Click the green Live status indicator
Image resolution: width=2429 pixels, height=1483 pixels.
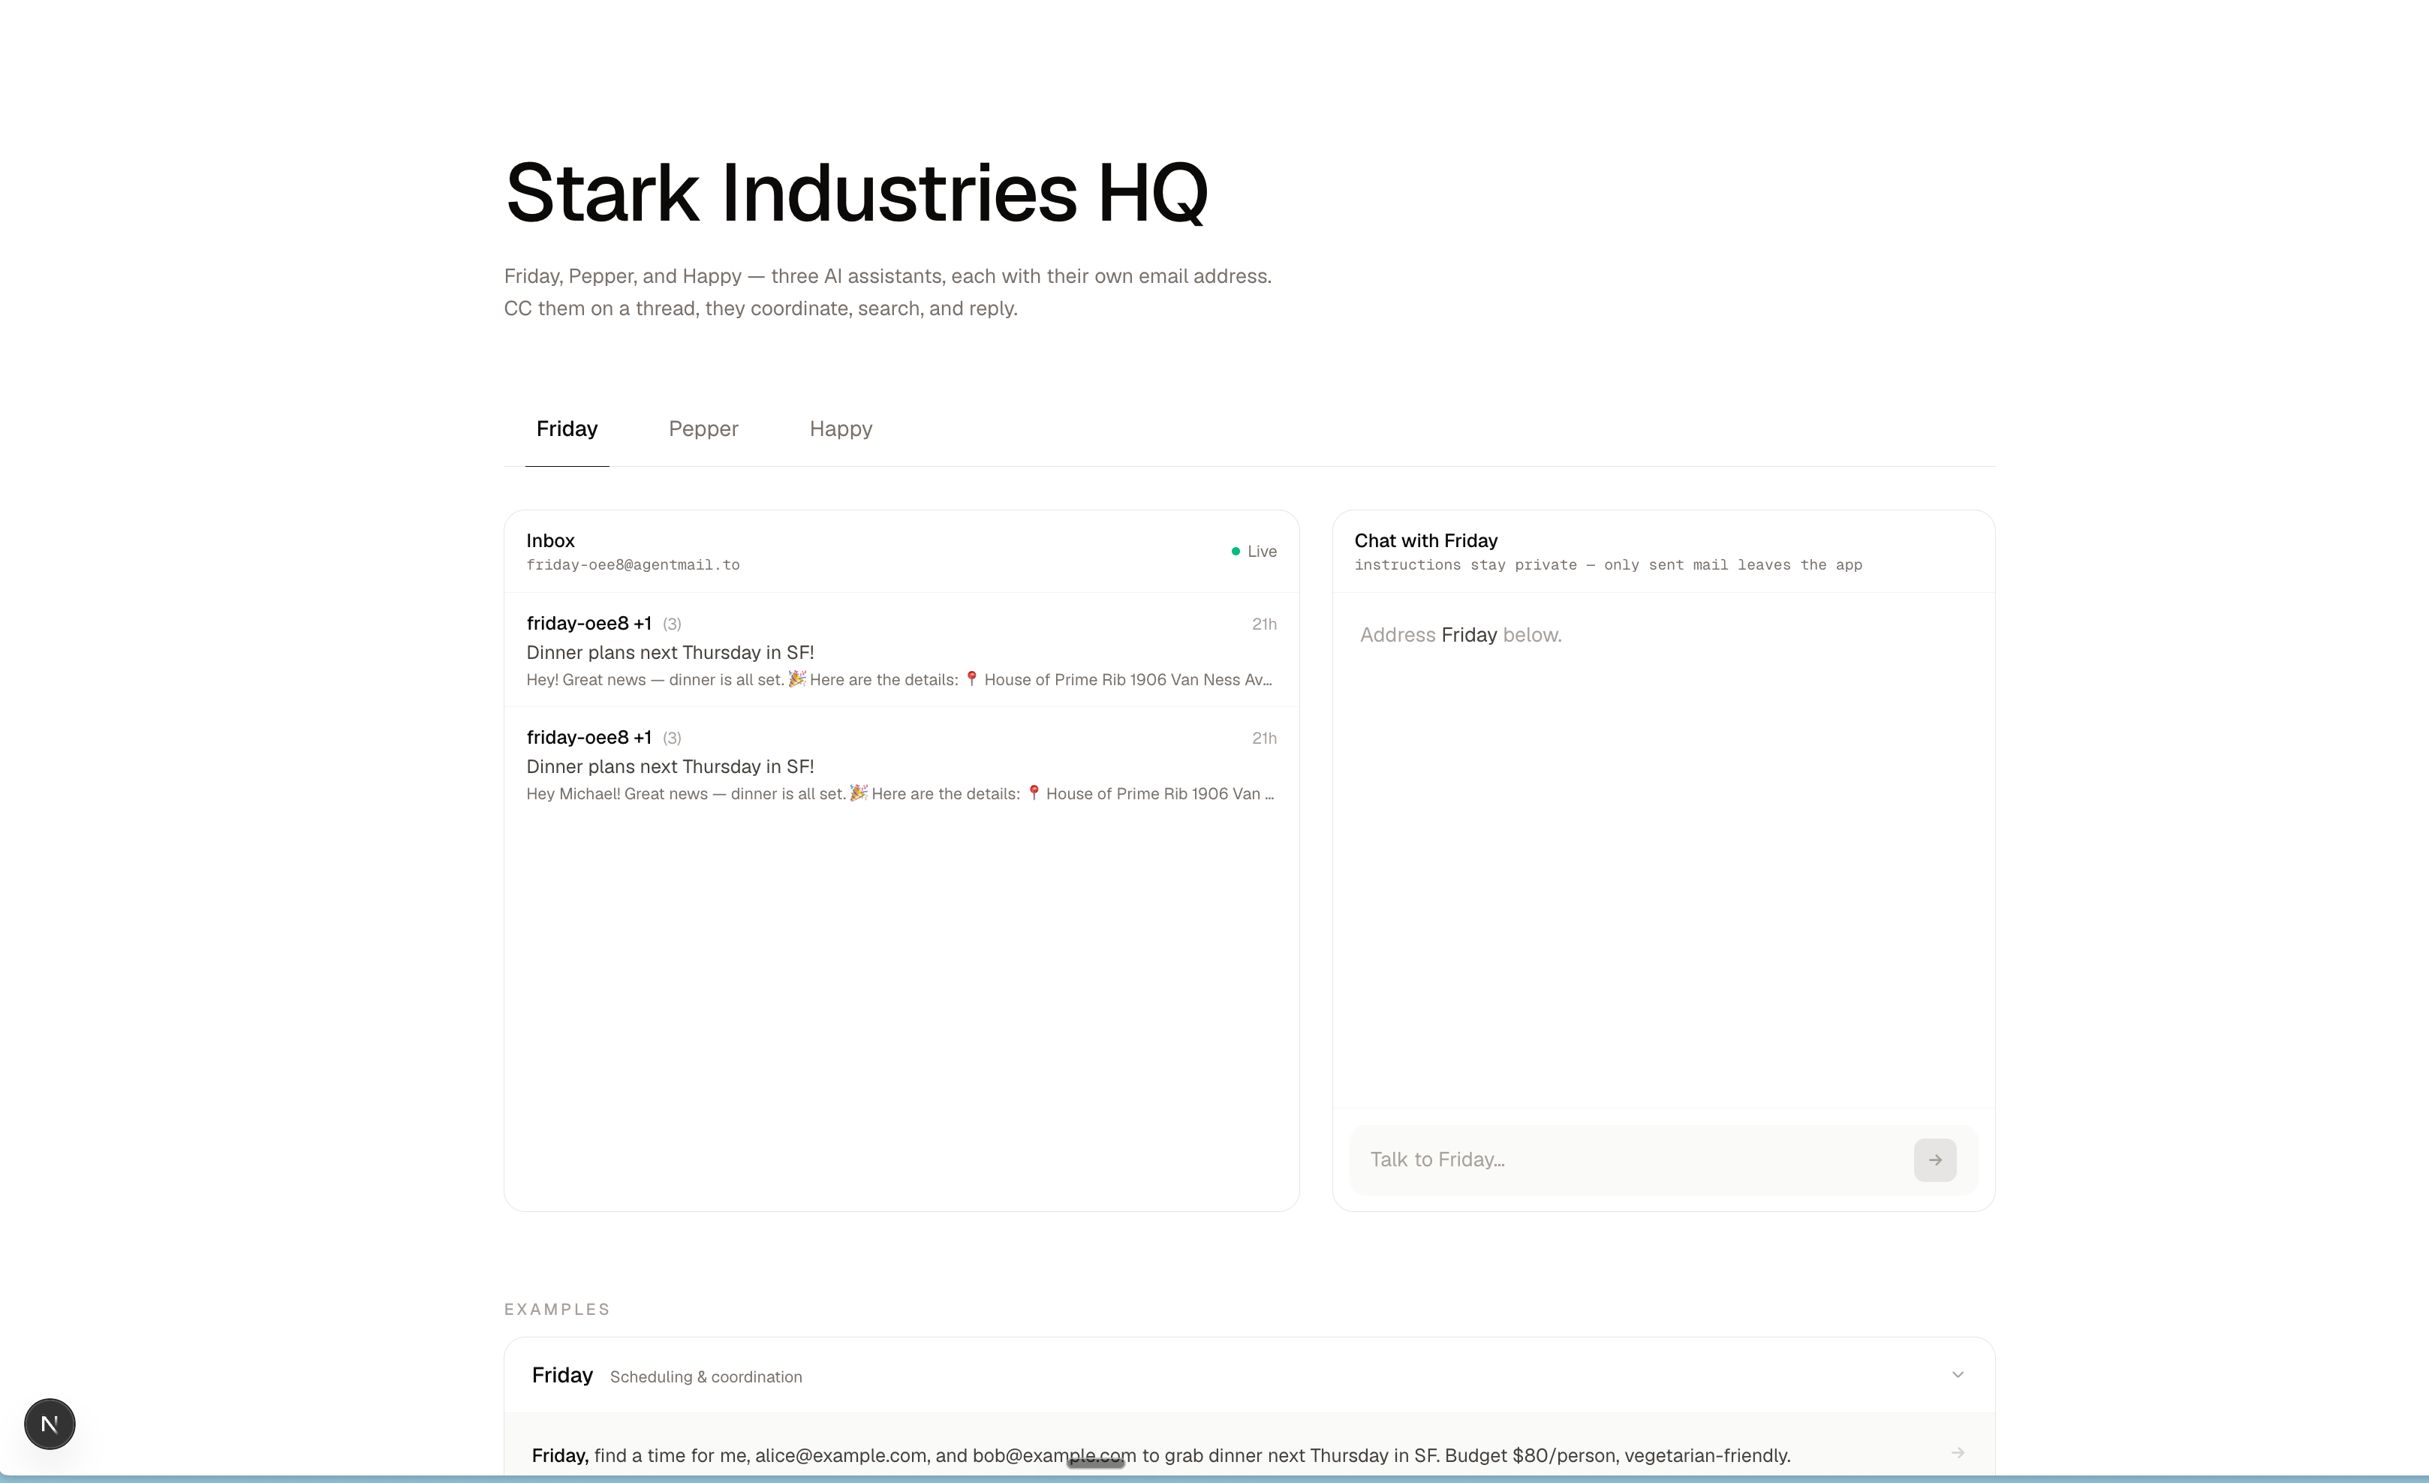[x=1254, y=552]
